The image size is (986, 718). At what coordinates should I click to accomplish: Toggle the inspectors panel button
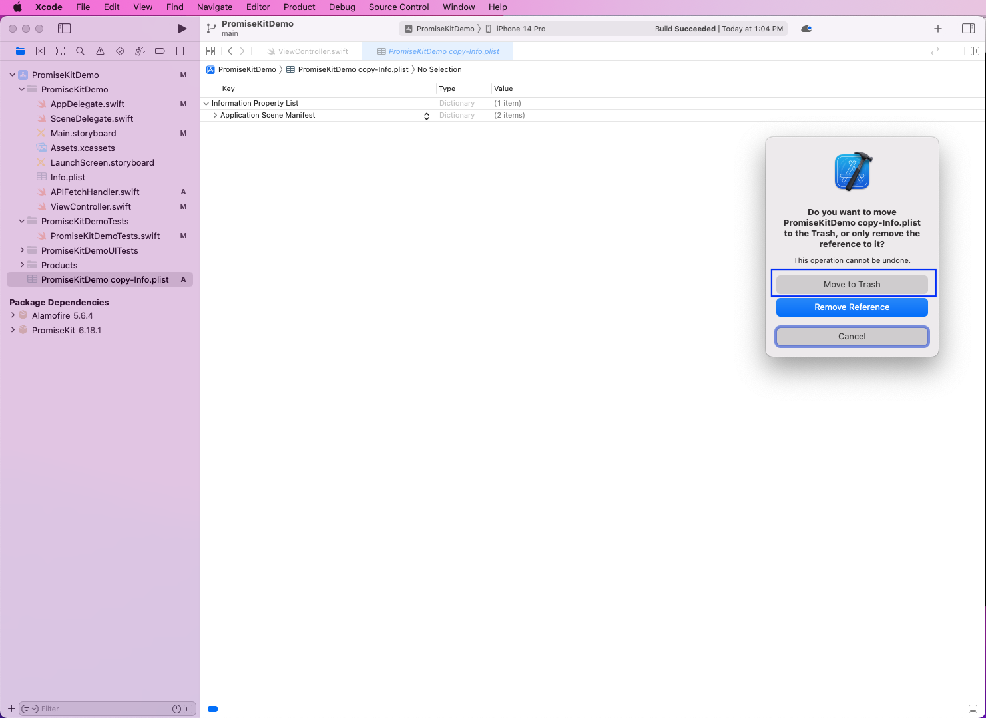tap(969, 29)
